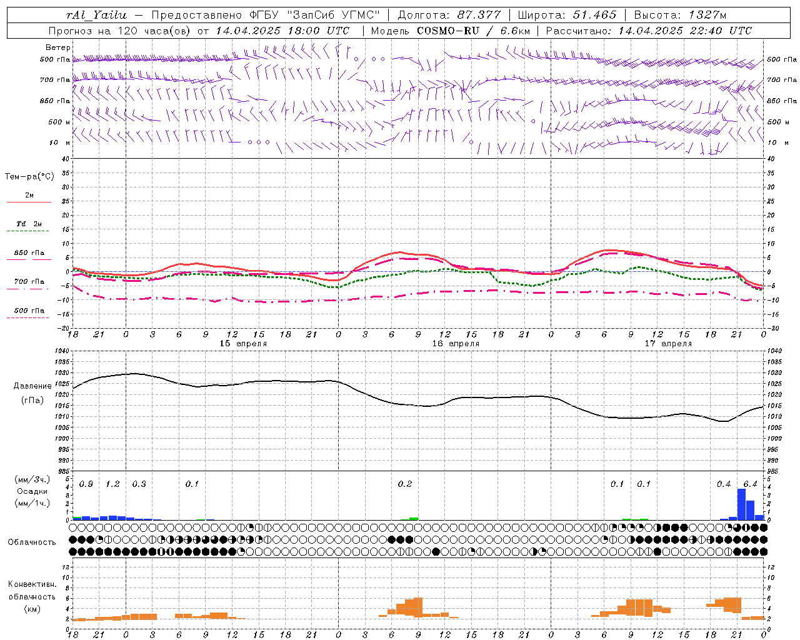Screen dimensions: 800x640
Task: Click the 6.4 precipitation total
Action: [750, 484]
